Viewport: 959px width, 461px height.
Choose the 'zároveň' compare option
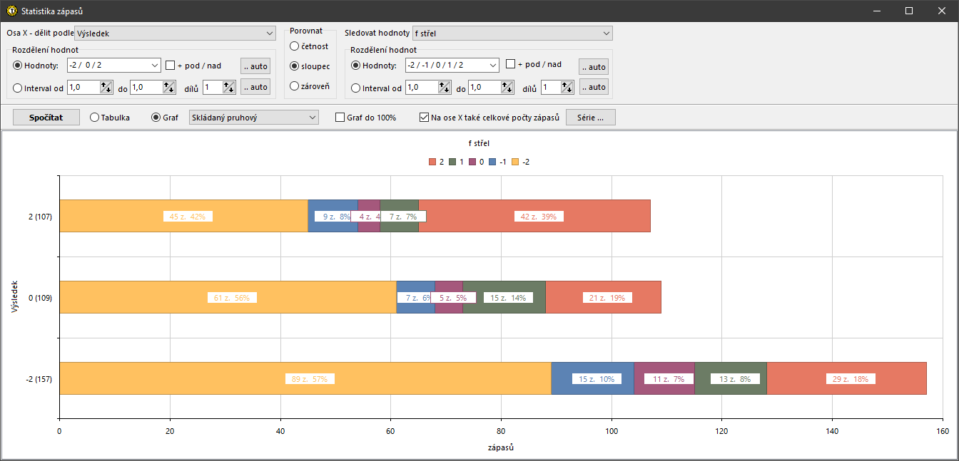point(294,86)
